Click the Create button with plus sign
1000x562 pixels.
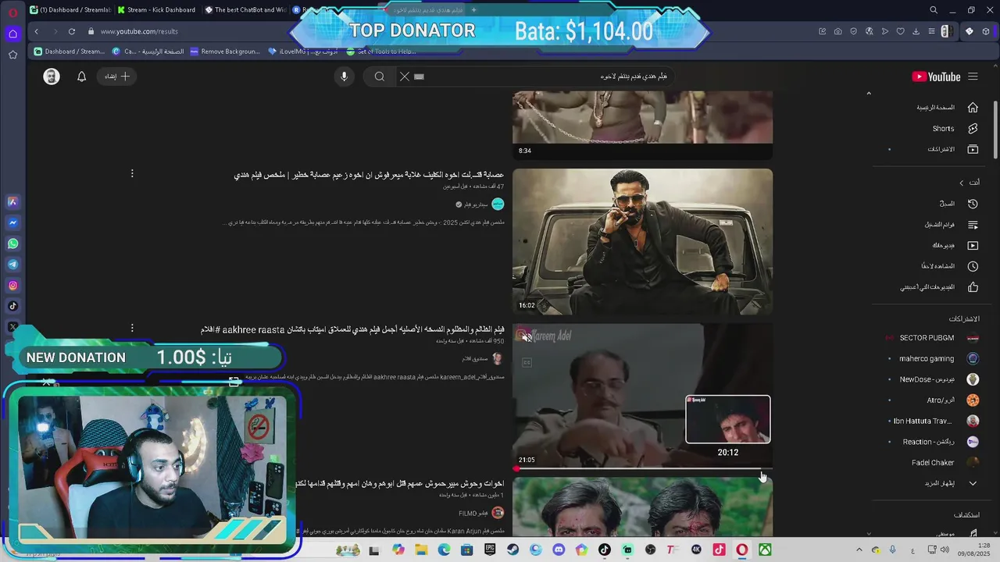[117, 76]
